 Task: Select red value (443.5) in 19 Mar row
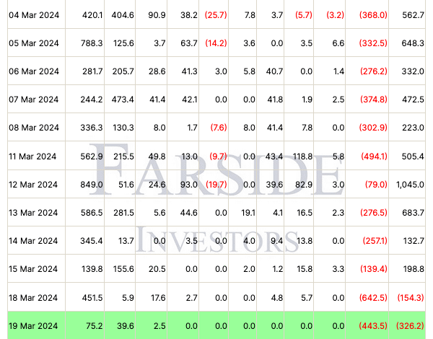tap(373, 326)
